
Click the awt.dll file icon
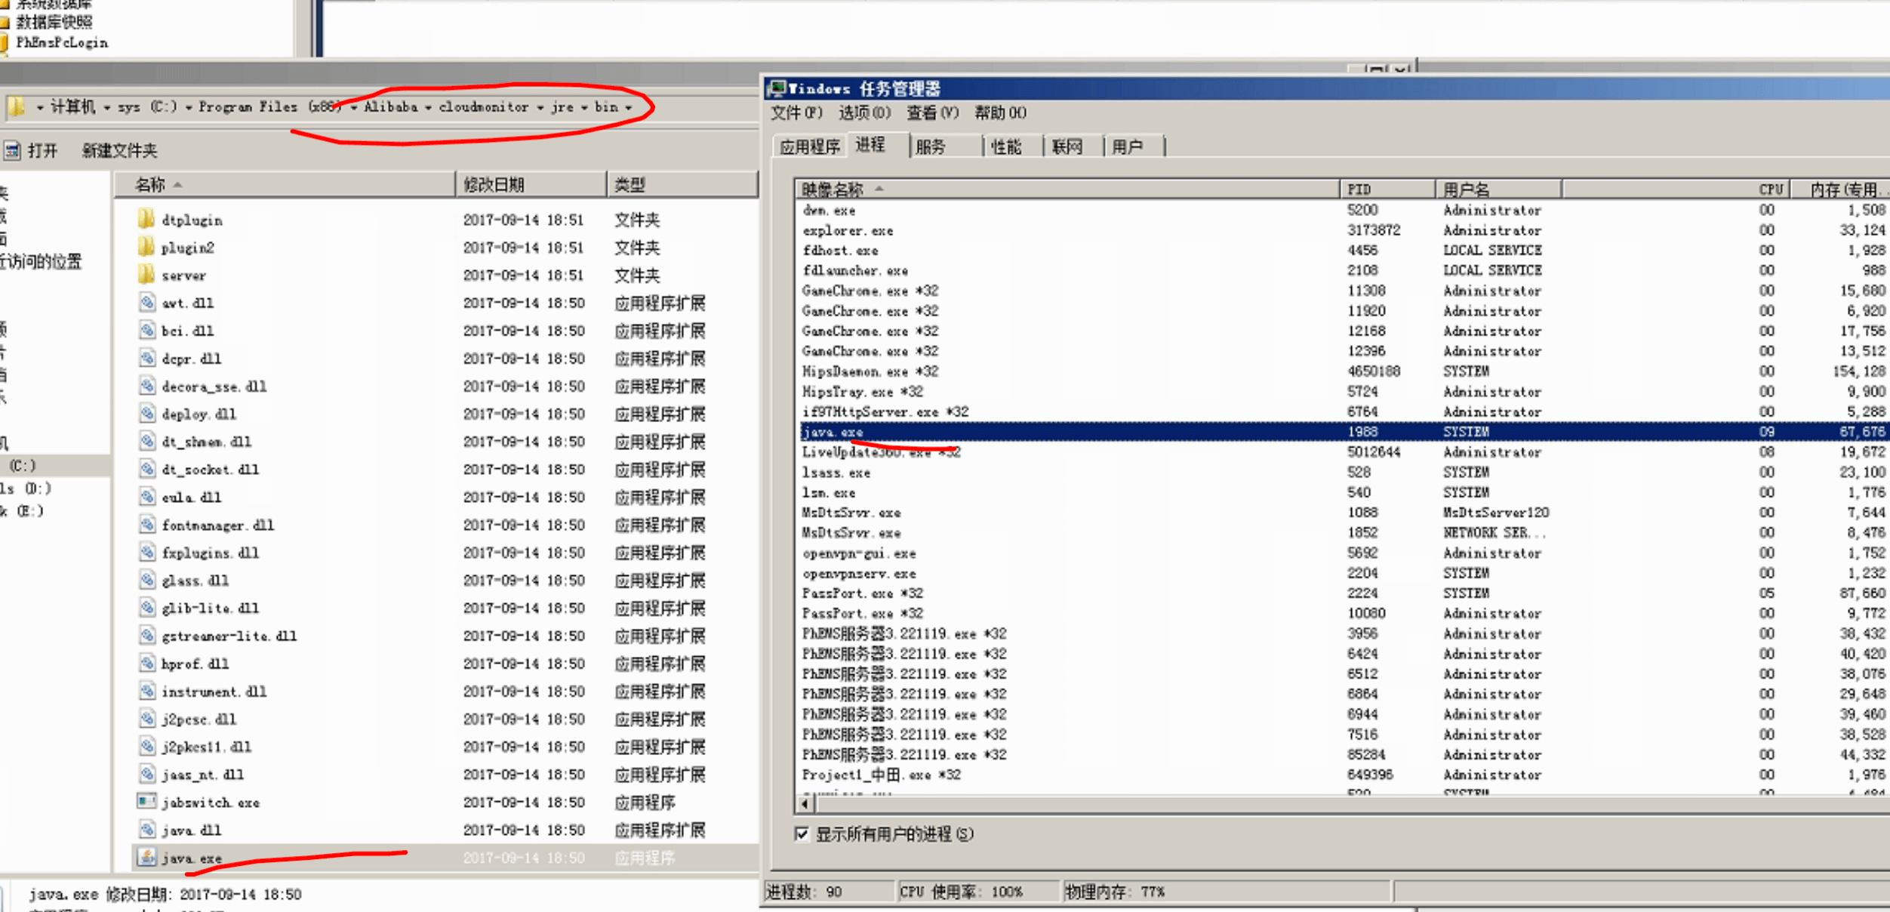[x=146, y=303]
